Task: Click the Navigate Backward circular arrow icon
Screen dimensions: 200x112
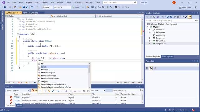Action: (x=5, y=7)
